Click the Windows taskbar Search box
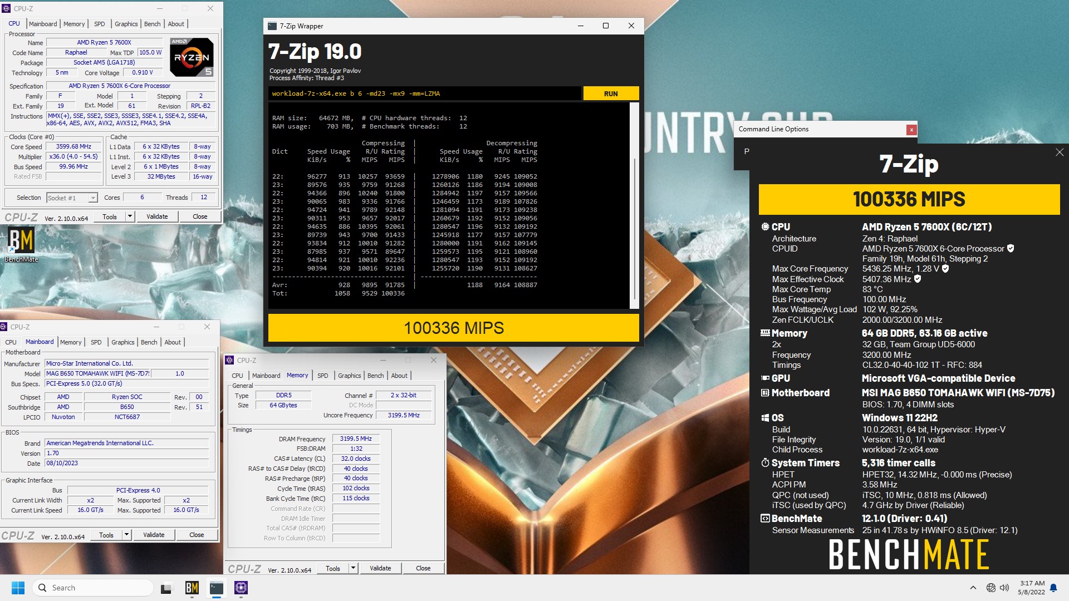This screenshot has width=1069, height=601. point(93,588)
